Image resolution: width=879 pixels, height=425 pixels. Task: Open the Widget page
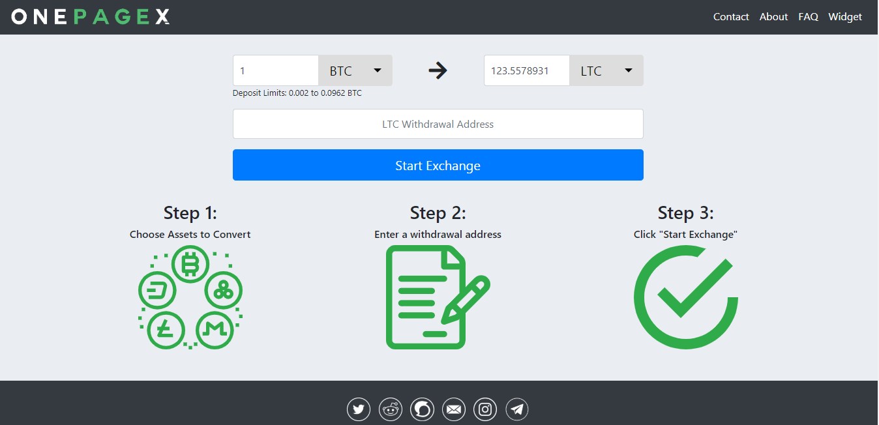coord(845,17)
